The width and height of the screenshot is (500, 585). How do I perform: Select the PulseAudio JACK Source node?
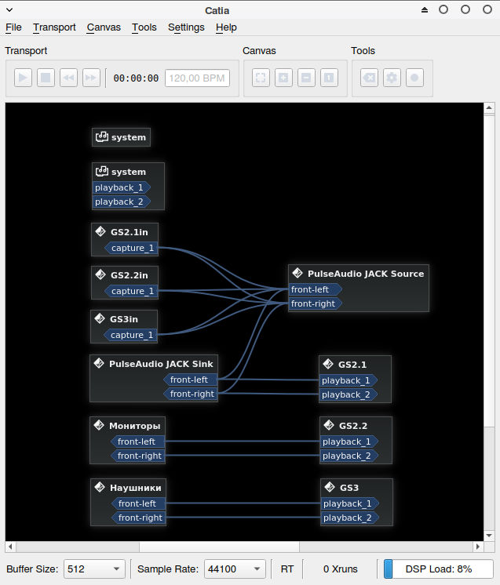365,274
